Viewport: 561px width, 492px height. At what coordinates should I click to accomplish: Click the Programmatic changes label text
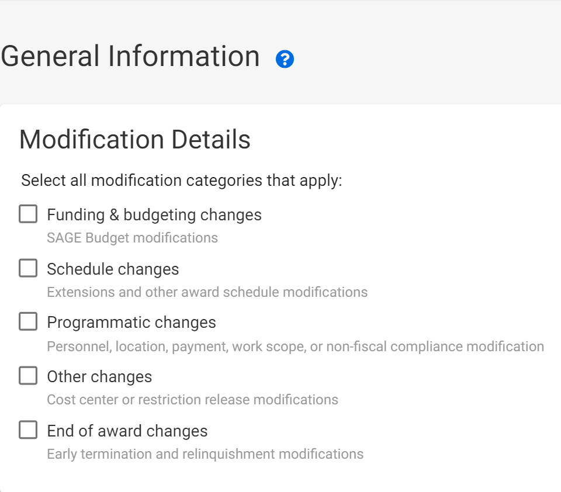[x=131, y=323]
